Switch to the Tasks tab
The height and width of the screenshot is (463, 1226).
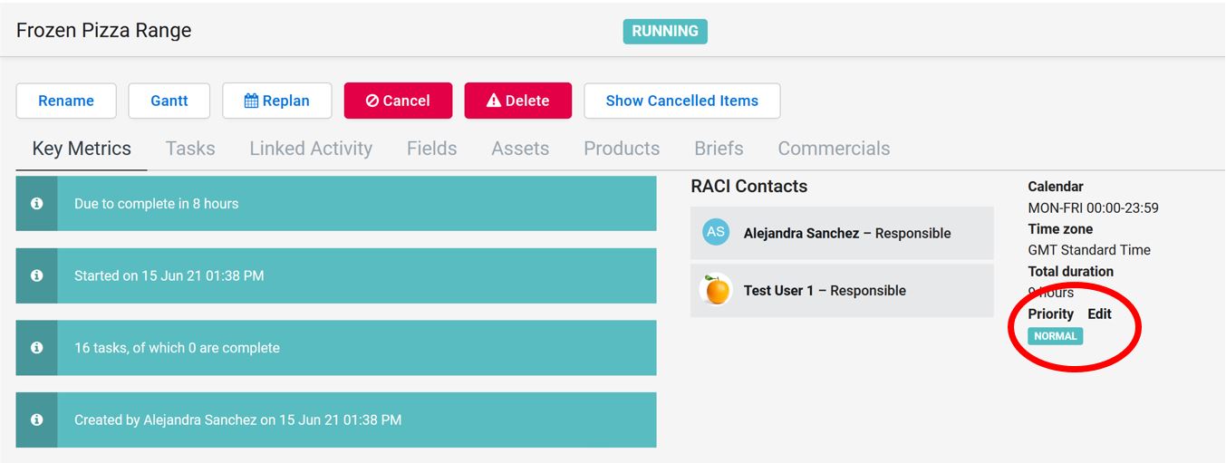pos(190,149)
